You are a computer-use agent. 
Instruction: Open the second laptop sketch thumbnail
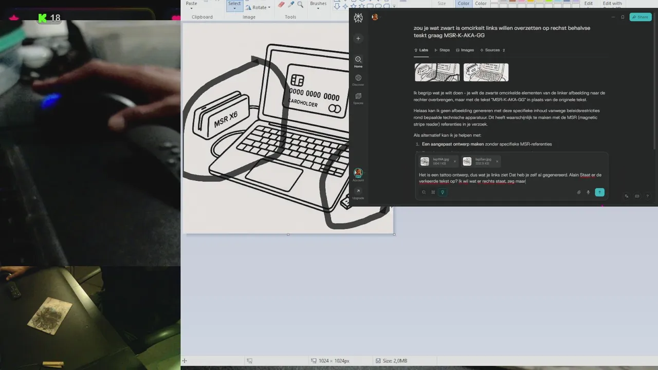pos(486,72)
